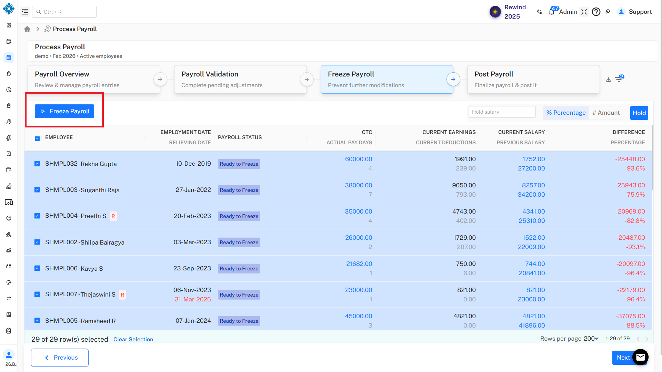Uncheck the Kavya S row checkbox
The image size is (662, 372).
click(37, 268)
